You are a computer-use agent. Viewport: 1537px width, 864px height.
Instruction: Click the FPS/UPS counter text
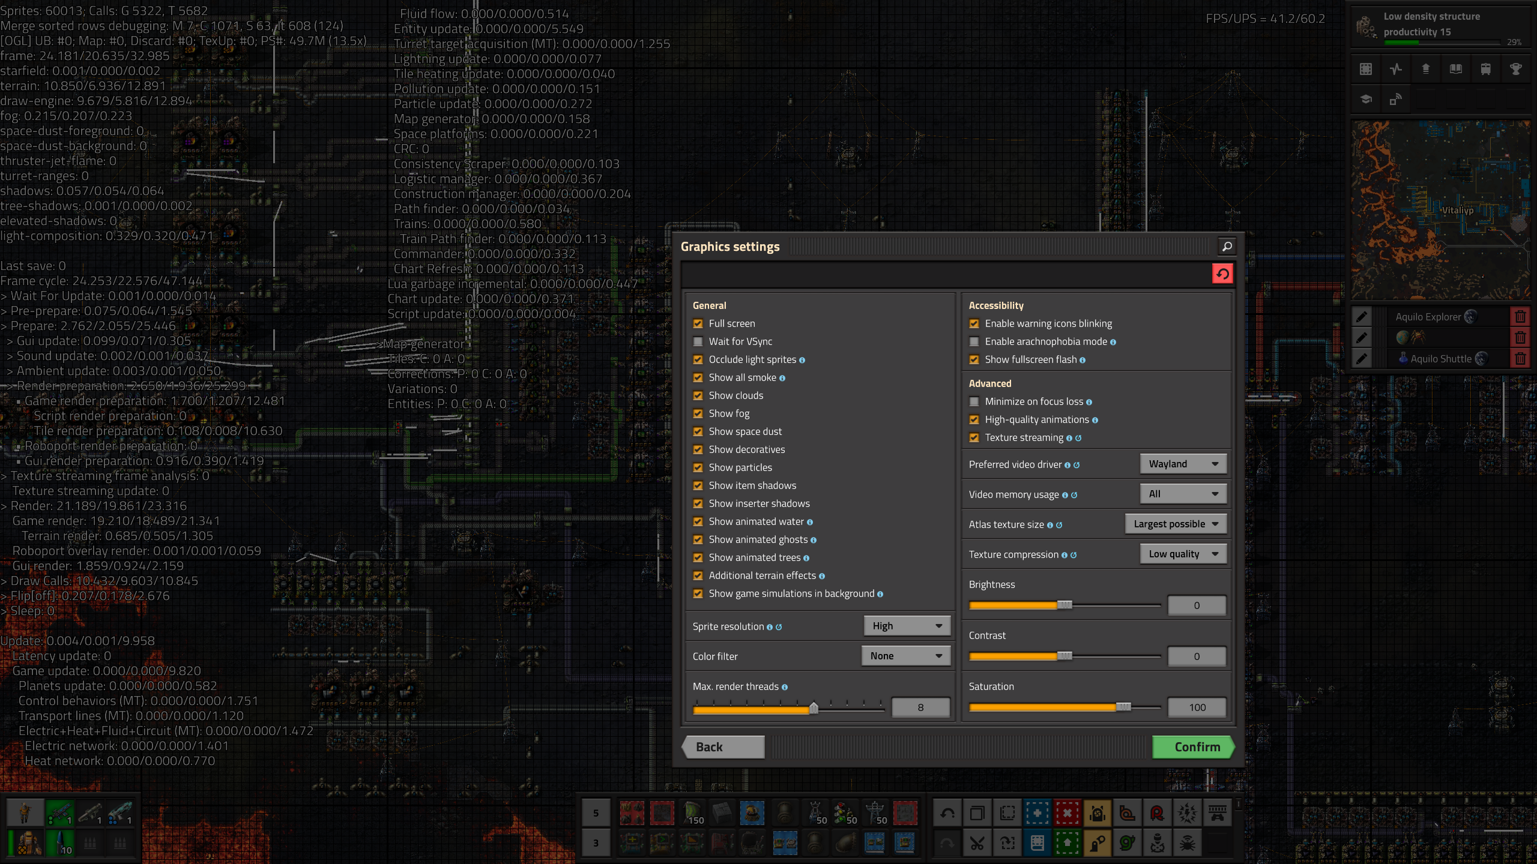tap(1265, 19)
